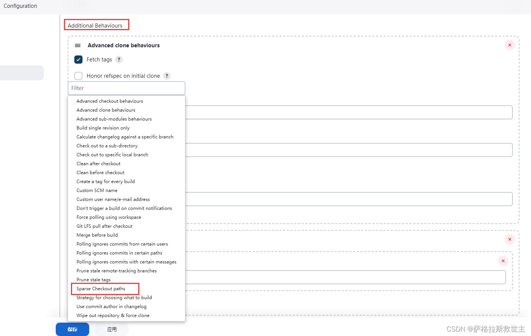Enable Honor refspec on initial clone
Image resolution: width=531 pixels, height=336 pixels.
point(78,76)
